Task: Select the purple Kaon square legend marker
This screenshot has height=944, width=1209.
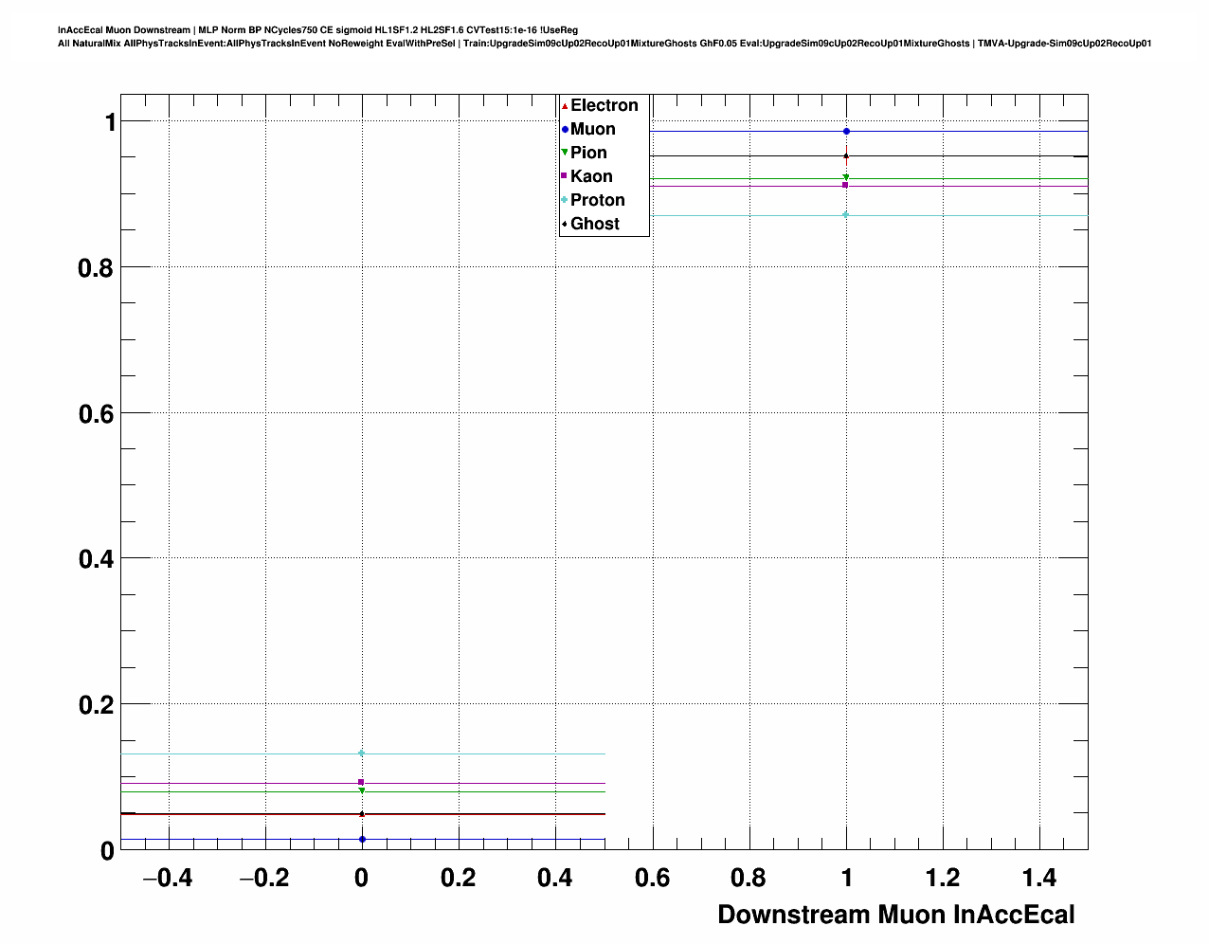Action: click(x=565, y=176)
